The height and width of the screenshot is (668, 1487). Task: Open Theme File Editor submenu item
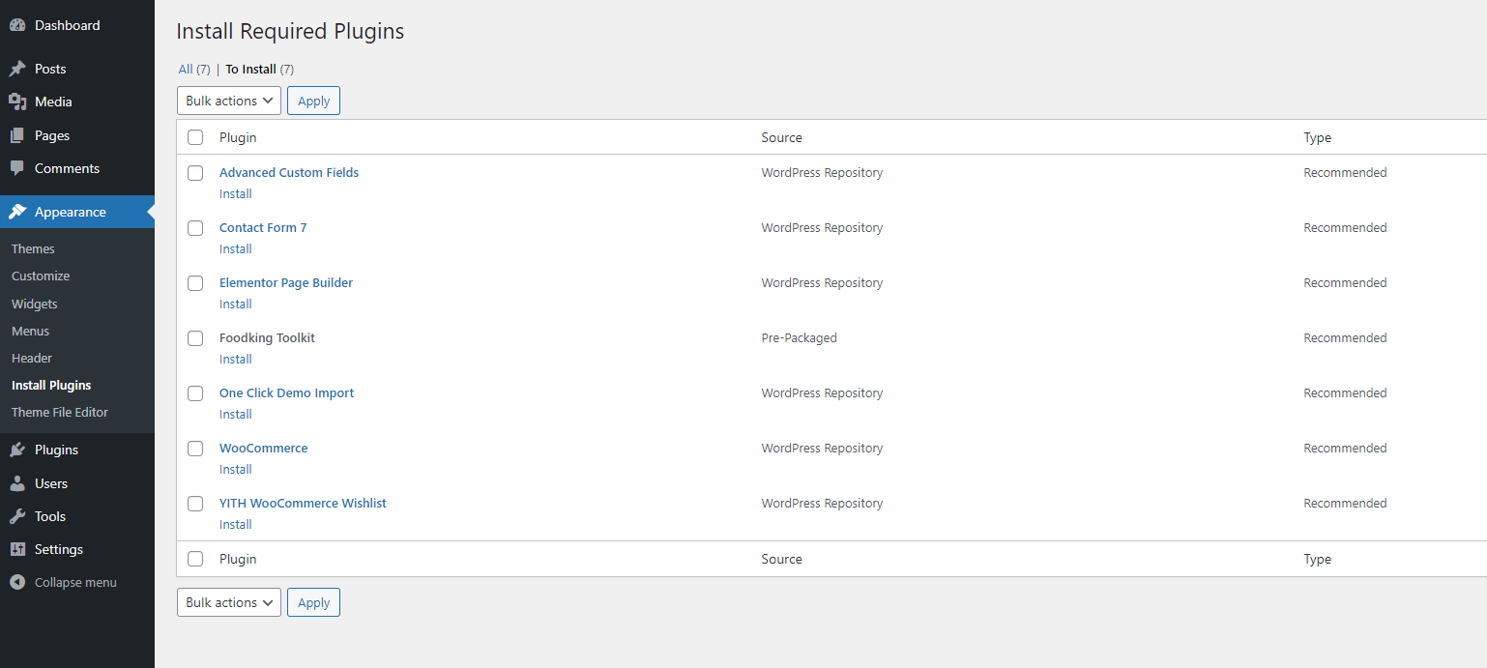[60, 412]
